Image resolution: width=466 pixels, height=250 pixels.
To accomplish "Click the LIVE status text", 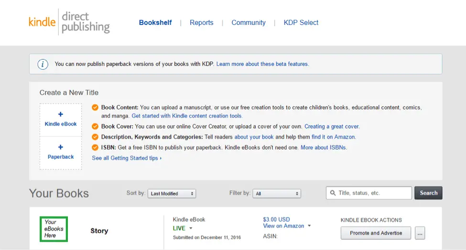I will coord(179,228).
